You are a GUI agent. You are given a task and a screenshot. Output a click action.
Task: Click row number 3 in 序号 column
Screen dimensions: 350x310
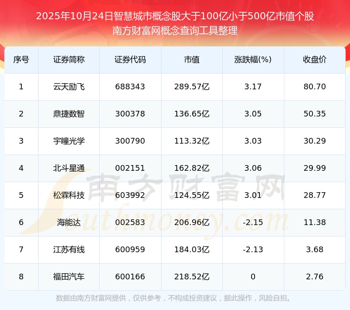click(21, 141)
